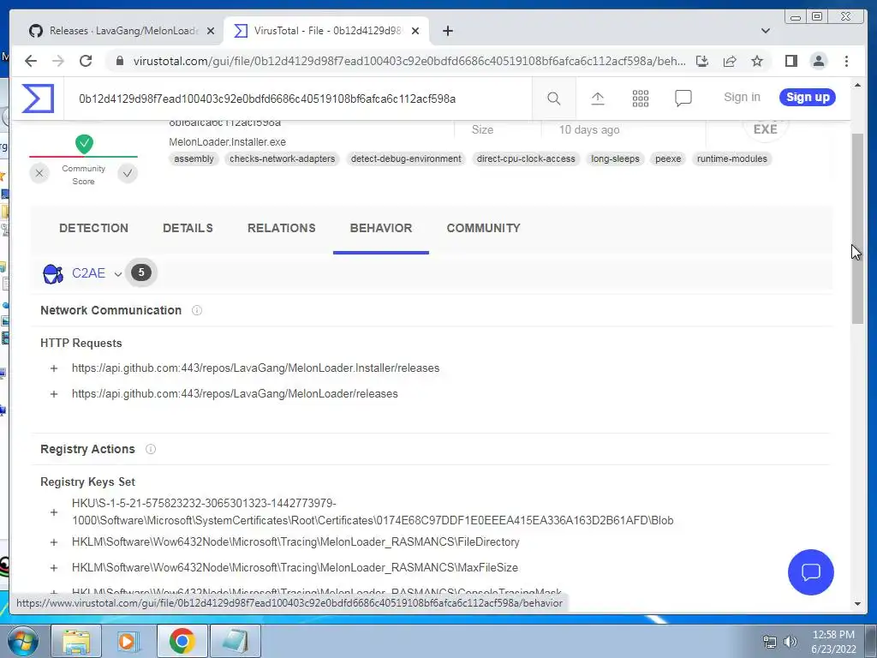
Task: Click the checks-network-adapters tag
Action: [x=282, y=159]
